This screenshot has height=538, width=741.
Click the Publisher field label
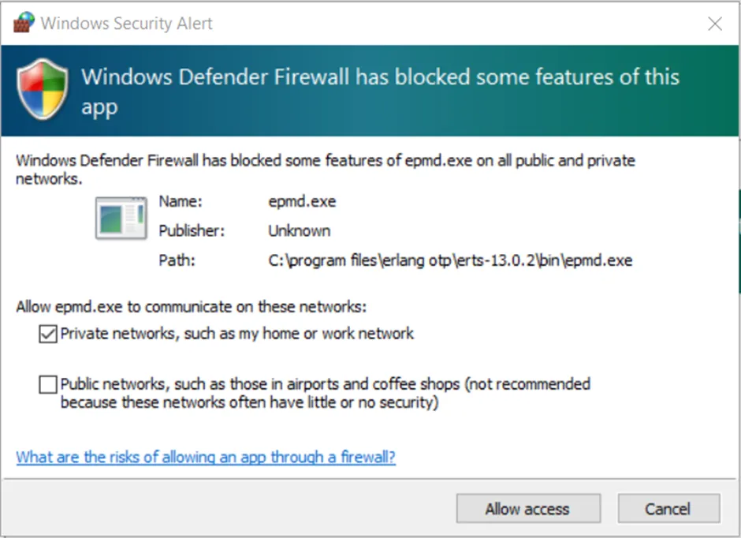pos(192,231)
